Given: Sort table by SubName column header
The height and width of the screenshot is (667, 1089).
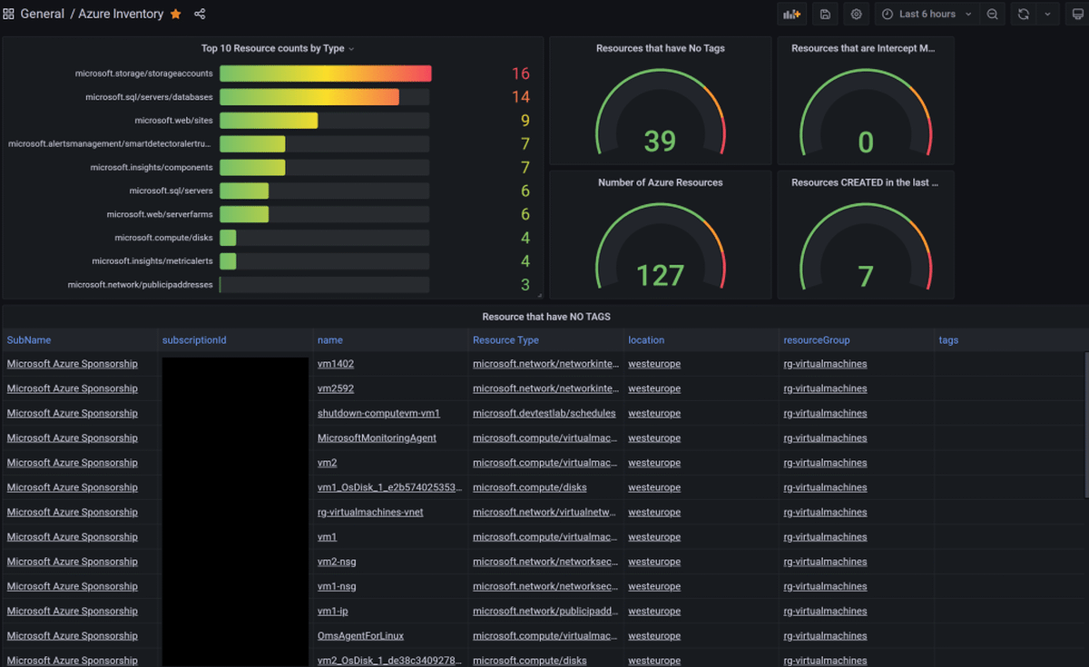Looking at the screenshot, I should [29, 340].
